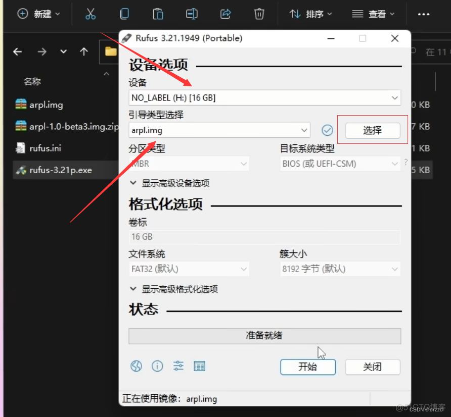451x417 pixels.
Task: Minimize the Rufus window
Action: (x=331, y=38)
